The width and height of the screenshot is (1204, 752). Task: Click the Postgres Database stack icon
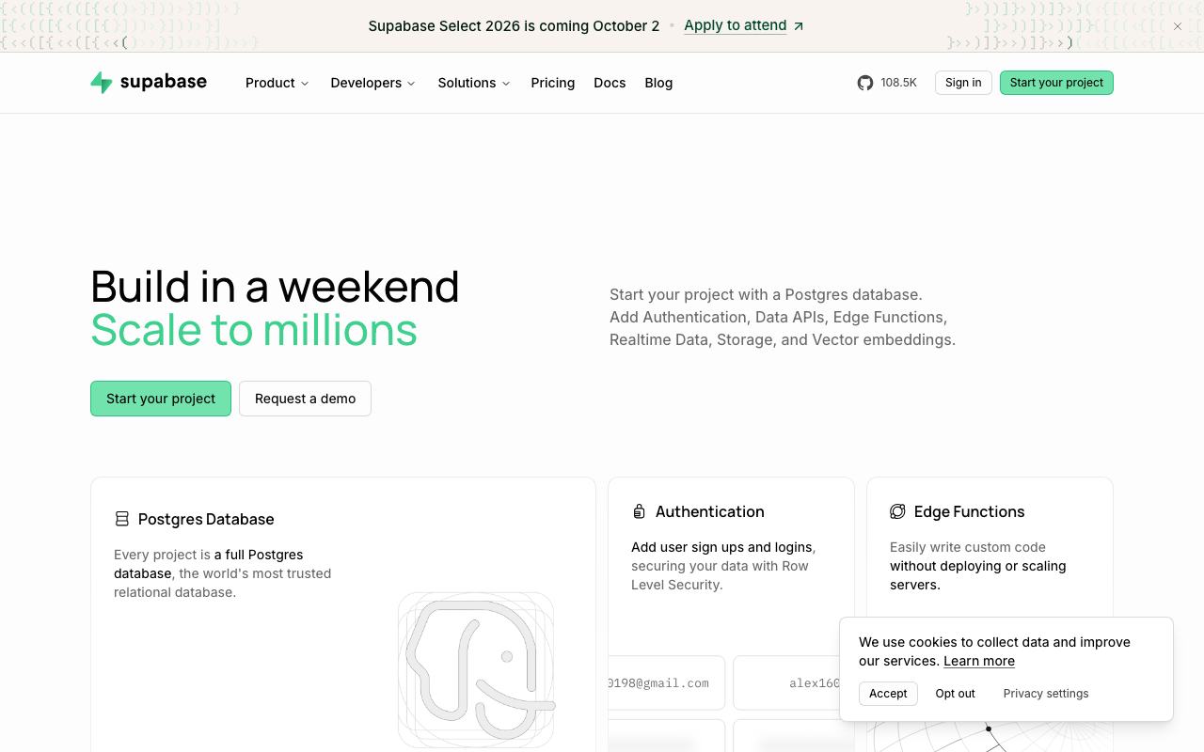[x=122, y=519]
